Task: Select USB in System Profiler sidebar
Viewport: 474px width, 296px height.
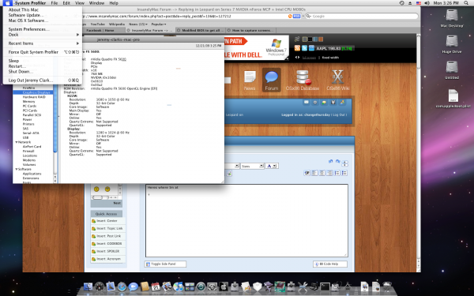Action: point(25,137)
